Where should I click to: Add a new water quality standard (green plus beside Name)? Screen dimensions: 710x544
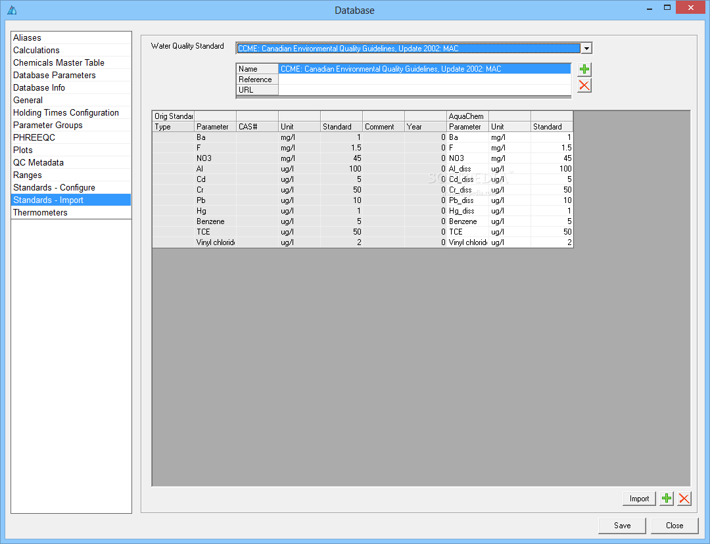[x=584, y=69]
